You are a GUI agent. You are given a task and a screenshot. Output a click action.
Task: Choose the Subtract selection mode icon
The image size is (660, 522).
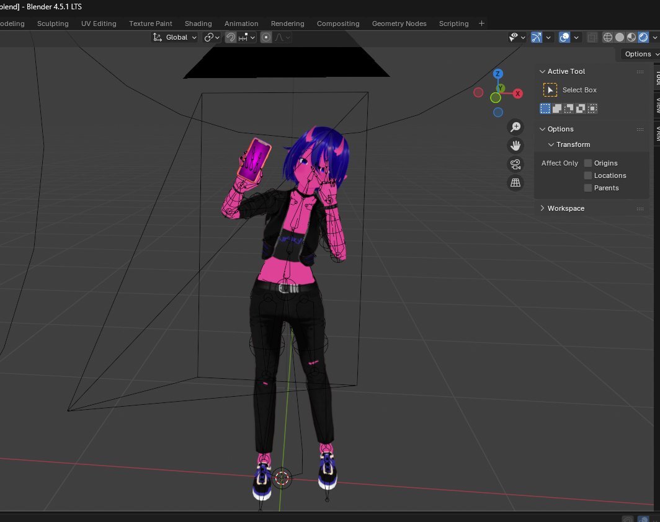click(569, 108)
